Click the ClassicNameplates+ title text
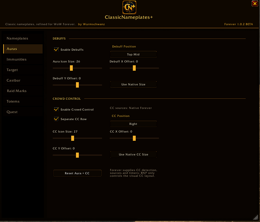The width and height of the screenshot is (260, 222). click(129, 17)
